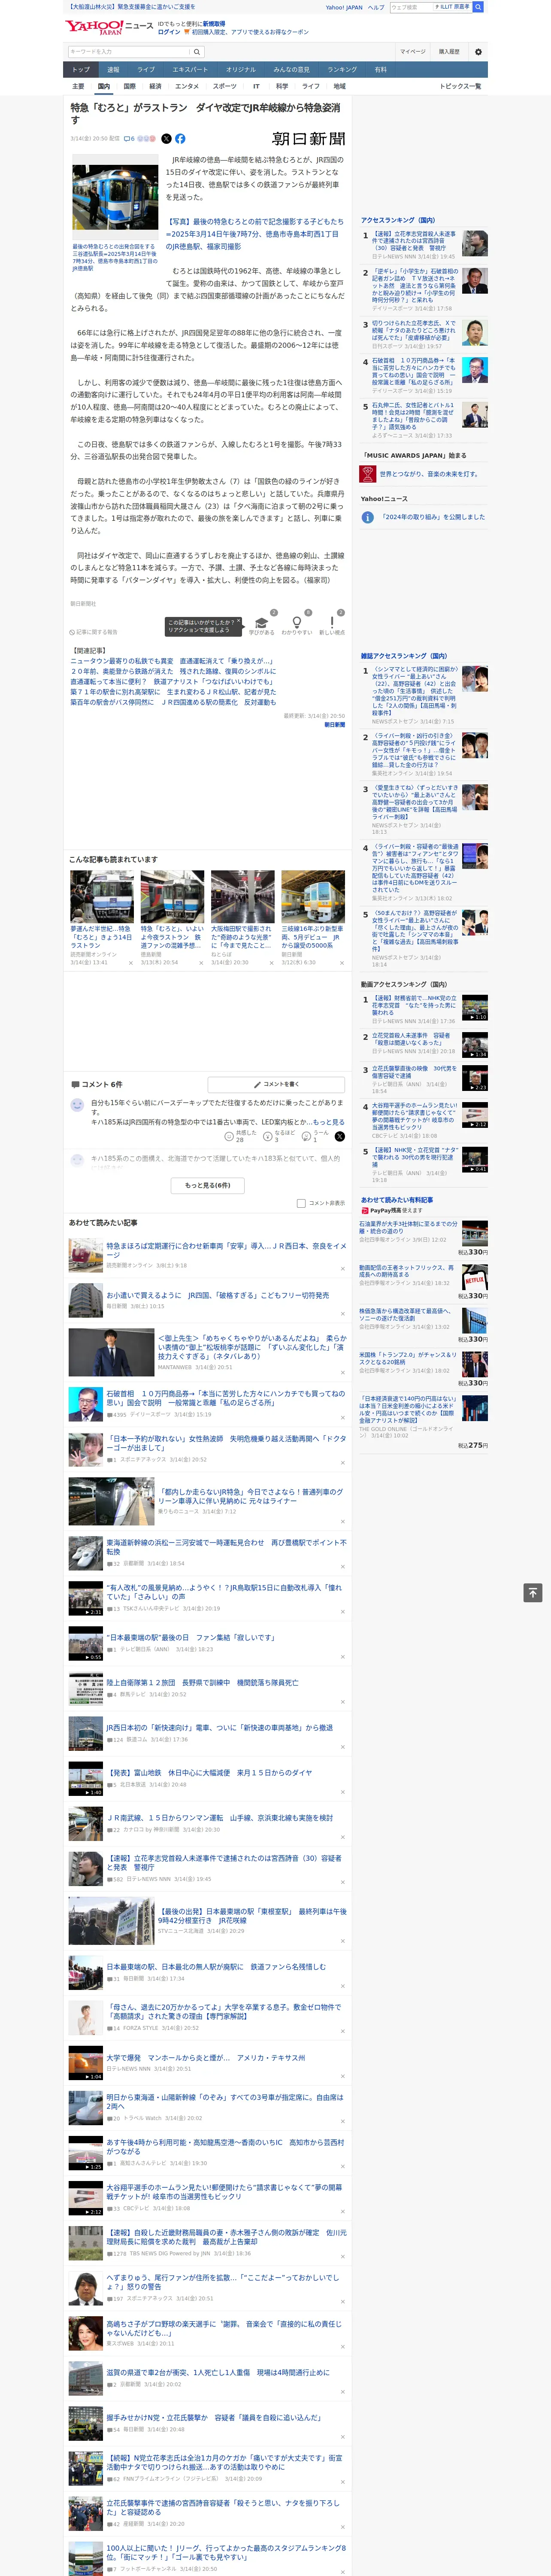
Task: Open 石破首相 10万円商品券 recommended article
Action: (226, 1398)
